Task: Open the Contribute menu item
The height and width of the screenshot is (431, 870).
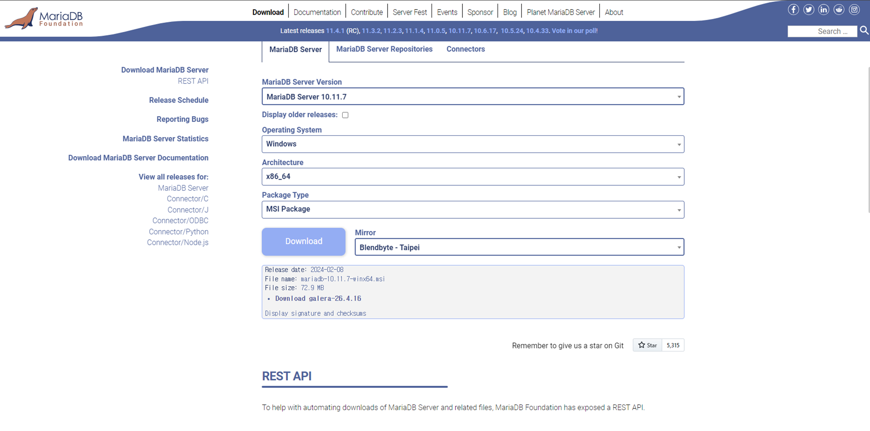Action: coord(367,12)
